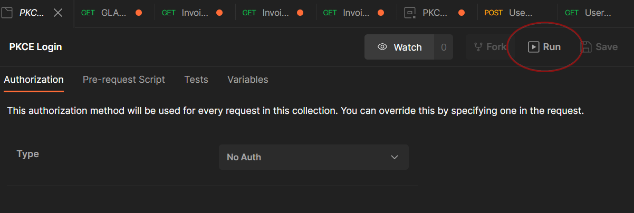Click the unsaved dot on the GLA tab
This screenshot has width=634, height=213.
139,13
